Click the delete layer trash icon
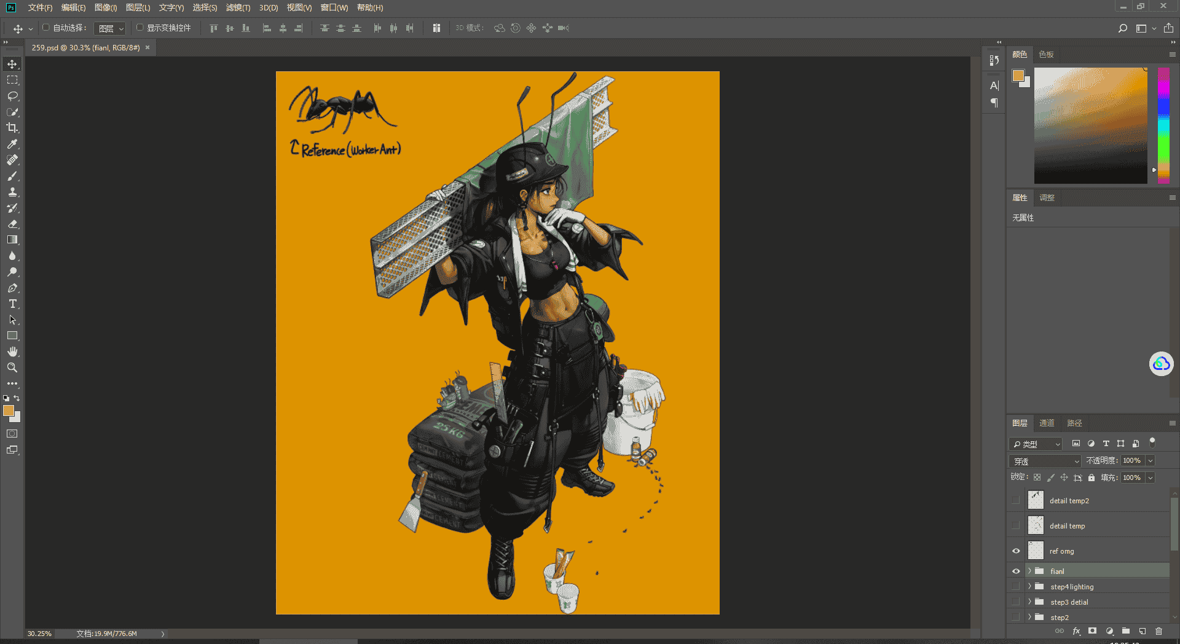This screenshot has width=1180, height=644. [1159, 631]
